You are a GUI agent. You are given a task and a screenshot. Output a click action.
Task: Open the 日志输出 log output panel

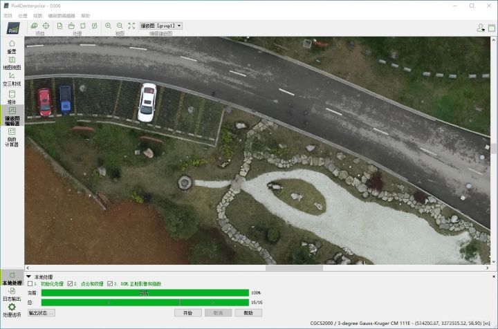12,293
